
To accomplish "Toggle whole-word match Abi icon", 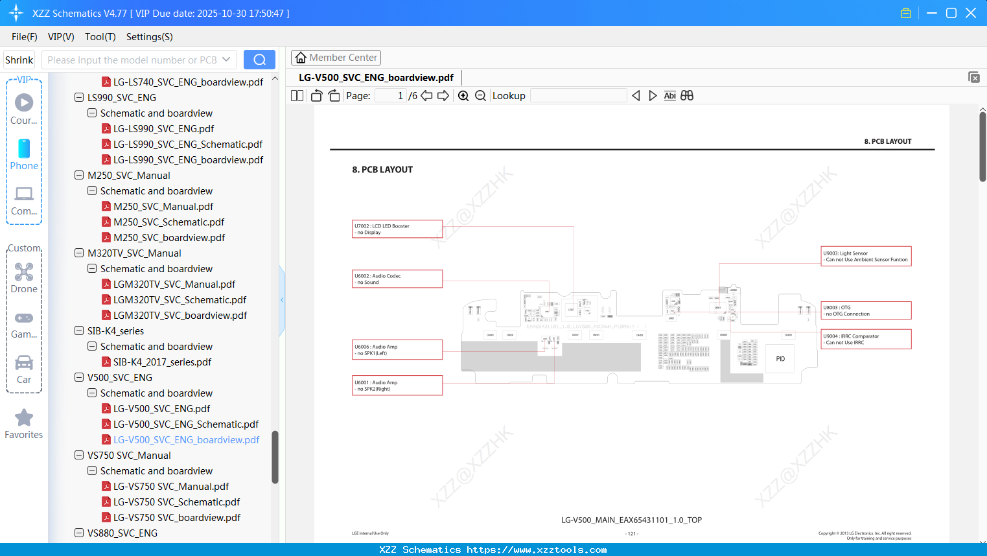I will (670, 96).
